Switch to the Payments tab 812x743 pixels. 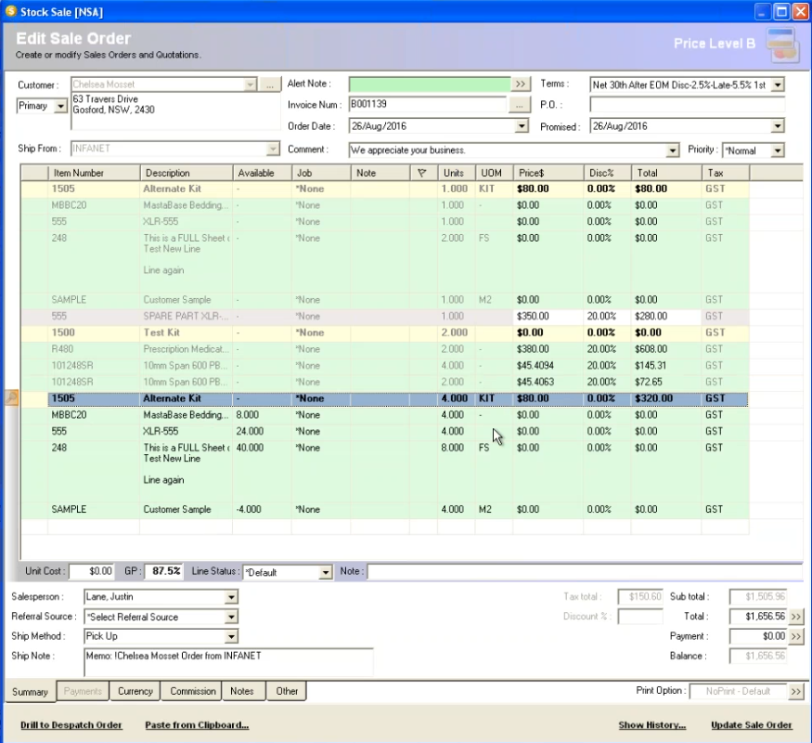click(83, 691)
